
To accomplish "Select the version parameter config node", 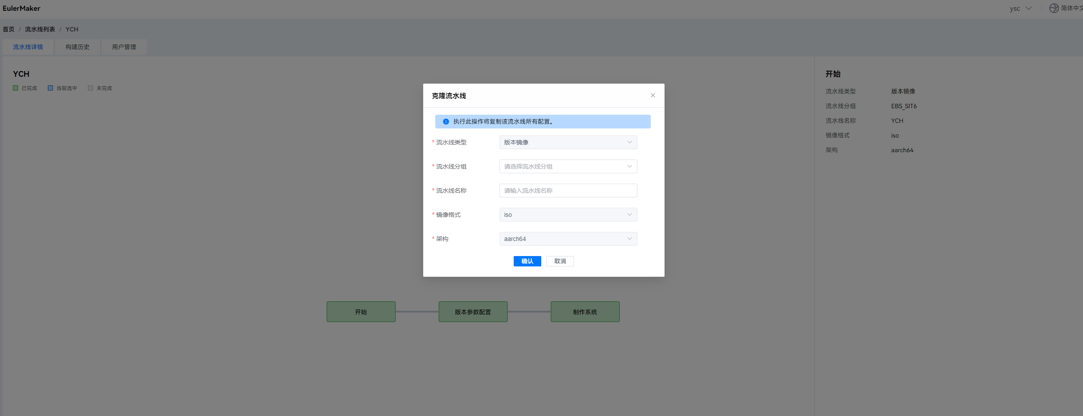I will [x=473, y=312].
